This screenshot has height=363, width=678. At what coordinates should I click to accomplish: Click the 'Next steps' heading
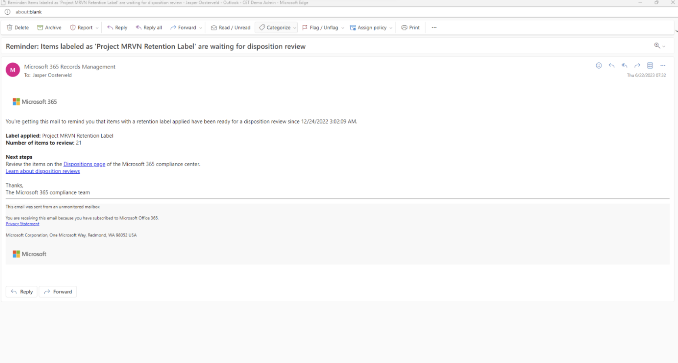(x=19, y=157)
